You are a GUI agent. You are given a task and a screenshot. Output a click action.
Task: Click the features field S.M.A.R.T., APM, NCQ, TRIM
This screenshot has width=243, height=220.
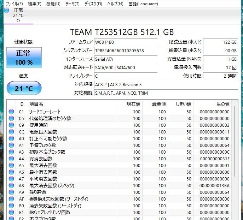pos(166,93)
